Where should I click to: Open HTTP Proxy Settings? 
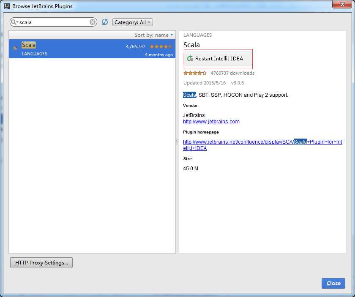click(x=41, y=263)
